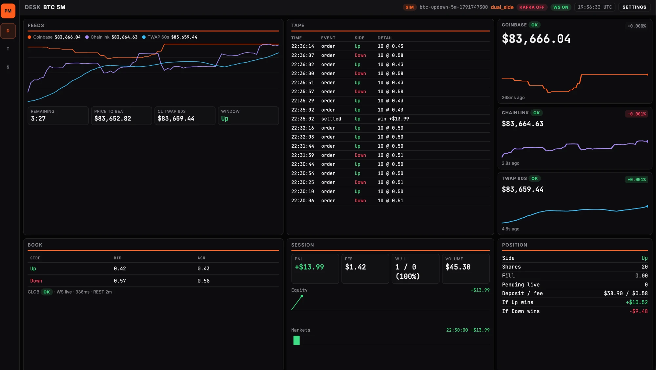Click the If Down wins -$9.48 row
656x370 pixels.
[575, 311]
